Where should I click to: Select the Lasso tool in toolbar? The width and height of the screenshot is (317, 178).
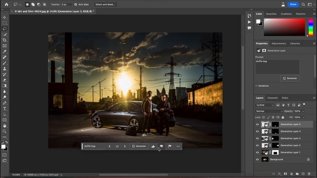coord(4,29)
